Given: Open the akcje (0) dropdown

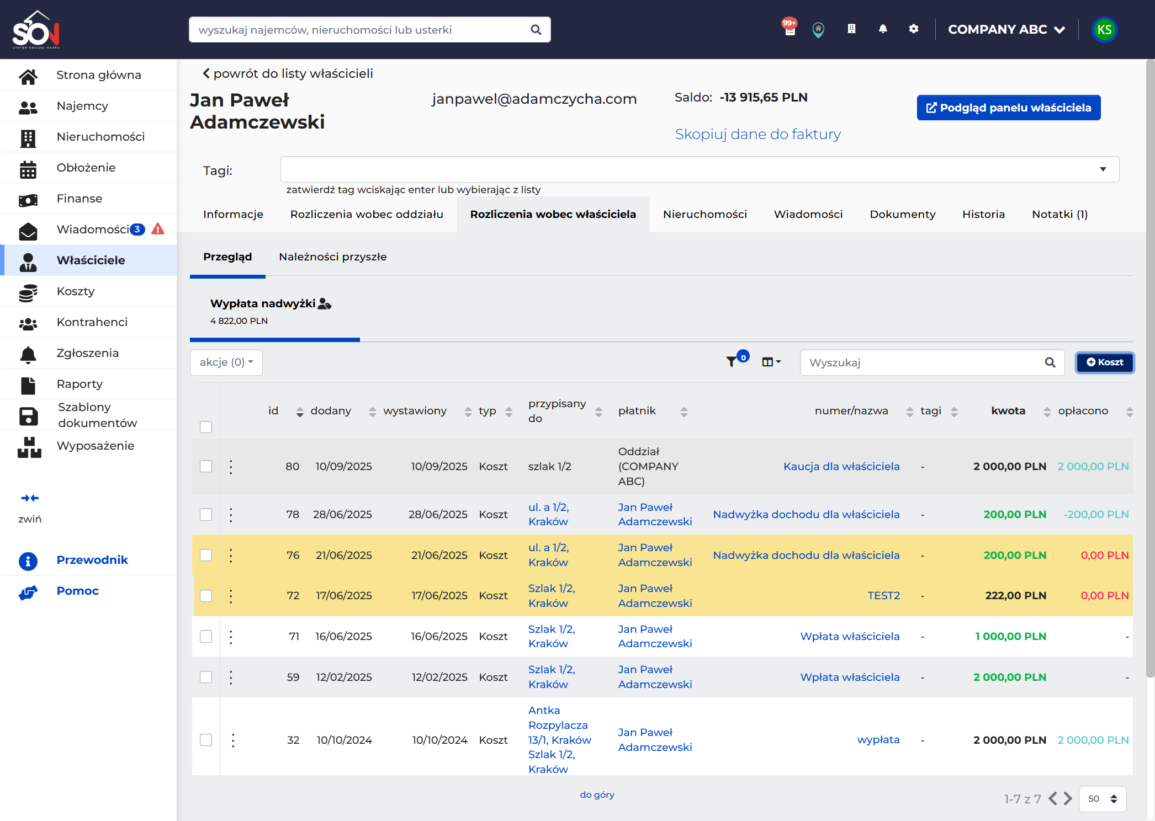Looking at the screenshot, I should (226, 362).
